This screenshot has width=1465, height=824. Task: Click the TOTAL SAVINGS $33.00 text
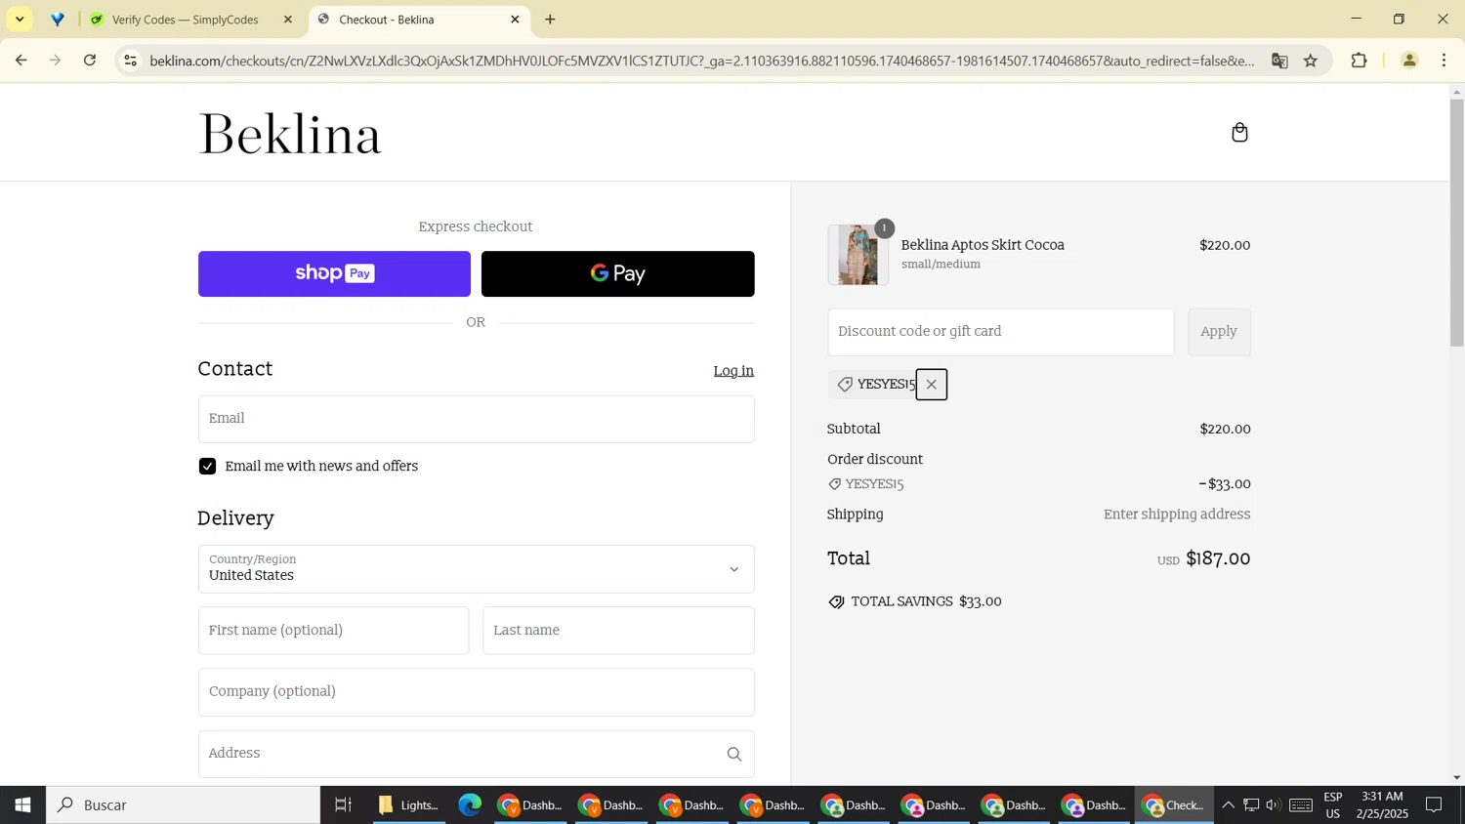(926, 602)
